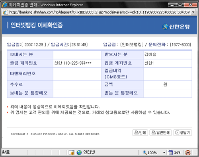Click the monkey face icon in status bar
Viewport: 199px width, 157px height.
[x=188, y=153]
